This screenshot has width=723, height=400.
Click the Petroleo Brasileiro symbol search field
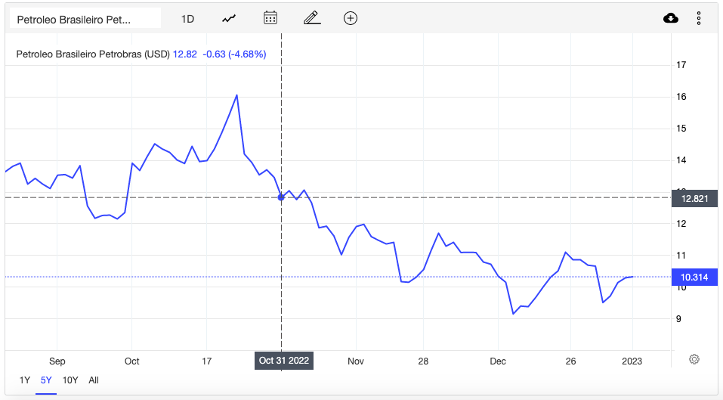point(85,20)
